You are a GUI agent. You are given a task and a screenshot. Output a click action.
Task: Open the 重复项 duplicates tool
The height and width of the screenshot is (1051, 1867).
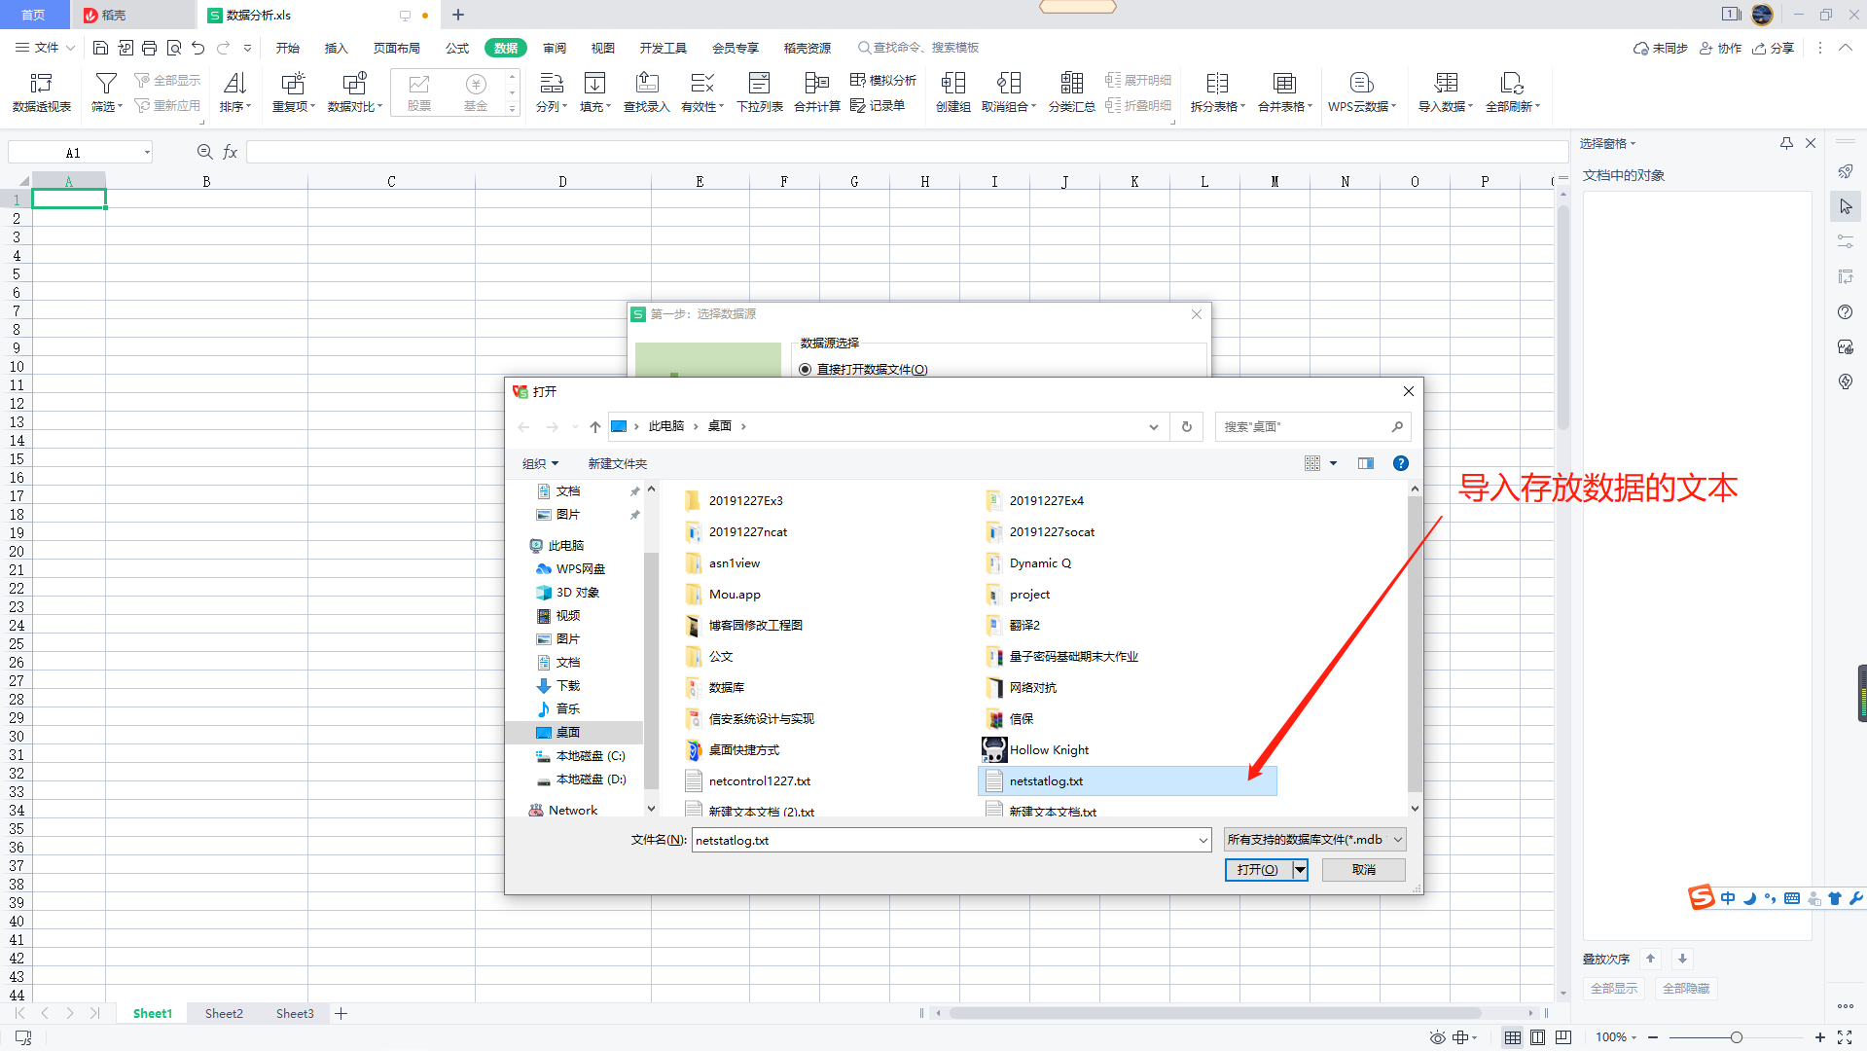pyautogui.click(x=293, y=92)
